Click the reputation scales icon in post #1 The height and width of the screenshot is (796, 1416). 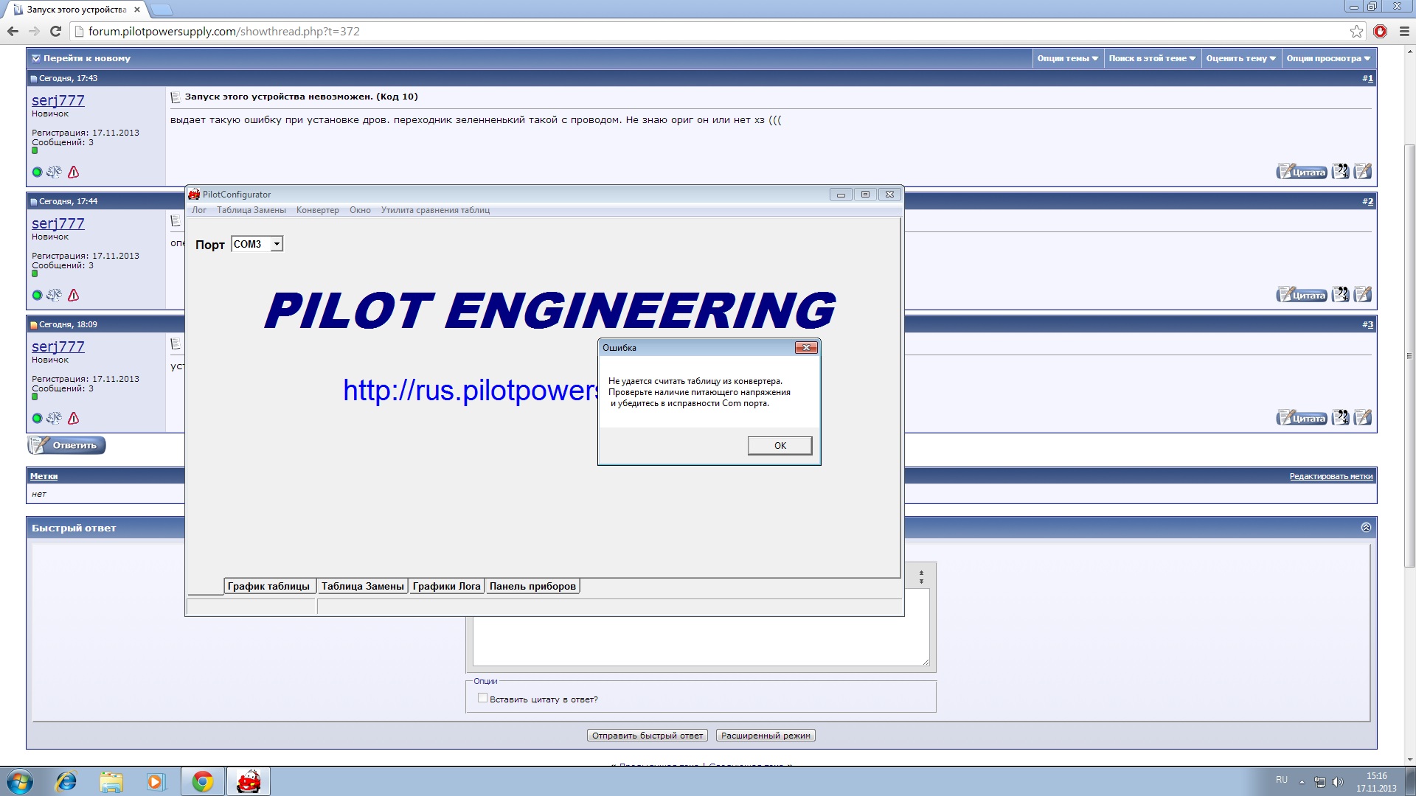[x=54, y=172]
